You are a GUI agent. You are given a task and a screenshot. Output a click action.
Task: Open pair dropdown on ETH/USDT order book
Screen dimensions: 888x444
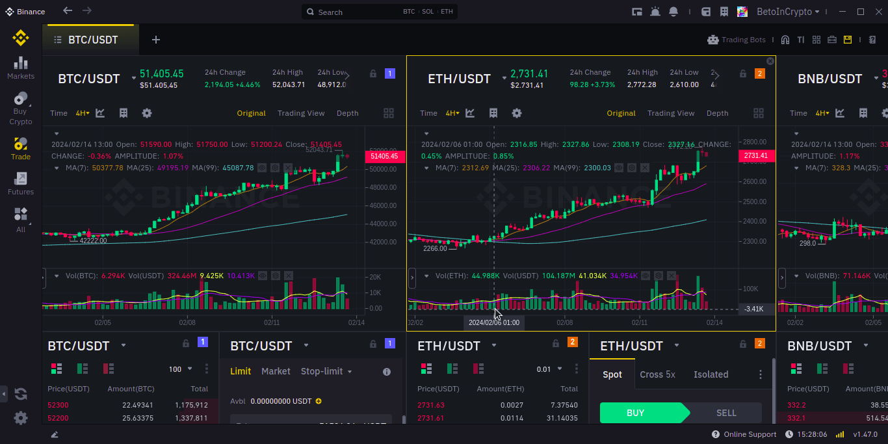(494, 345)
